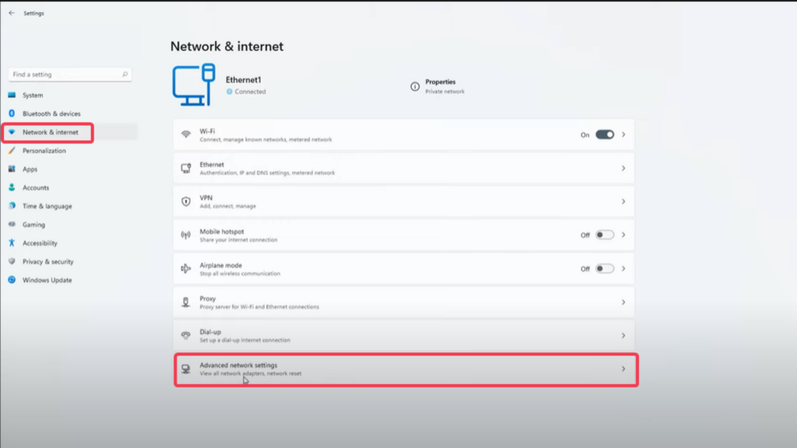Select Network & internet in sidebar
The image size is (797, 448).
click(51, 132)
